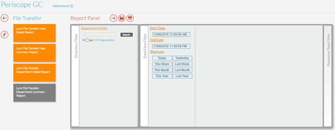Screen dimensions: 335x130
Task: Click the schedule report icon beside save
Action: coord(130,18)
